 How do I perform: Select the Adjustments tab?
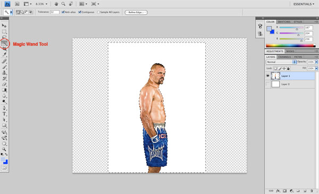pos(275,51)
